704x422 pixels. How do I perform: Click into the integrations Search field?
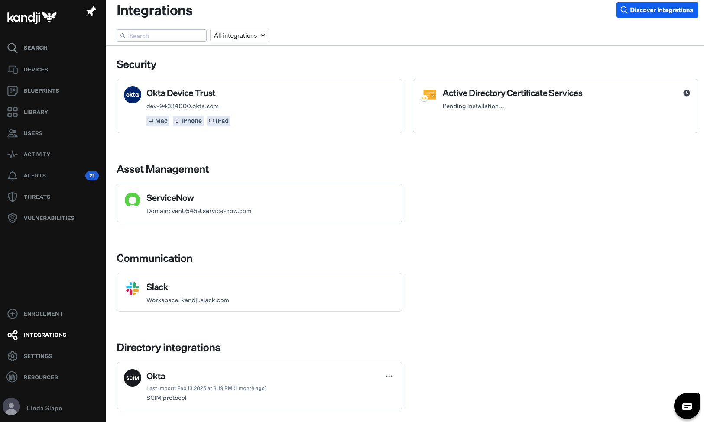[x=162, y=35]
